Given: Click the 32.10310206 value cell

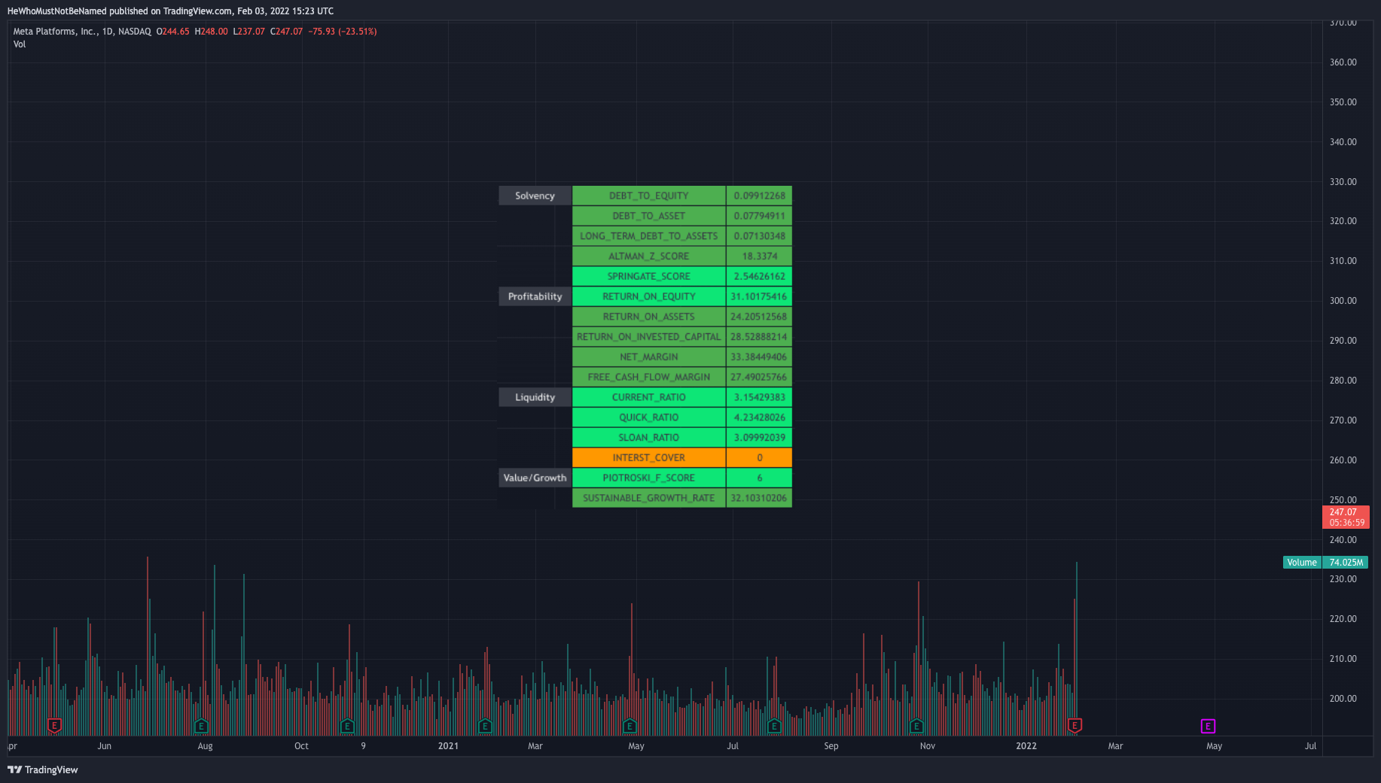Looking at the screenshot, I should pos(759,498).
